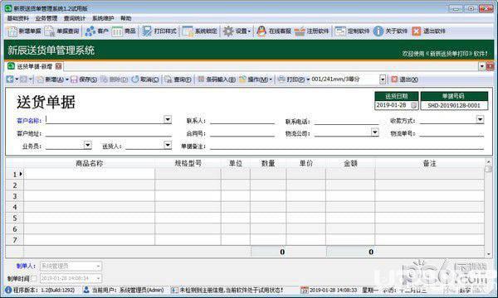
Task: Click the 合同号 input field
Action: click(x=242, y=133)
